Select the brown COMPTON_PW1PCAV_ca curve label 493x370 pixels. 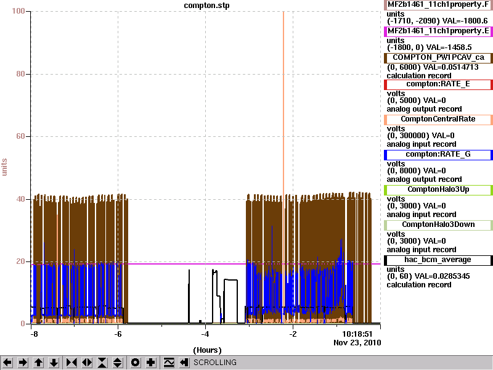point(438,57)
